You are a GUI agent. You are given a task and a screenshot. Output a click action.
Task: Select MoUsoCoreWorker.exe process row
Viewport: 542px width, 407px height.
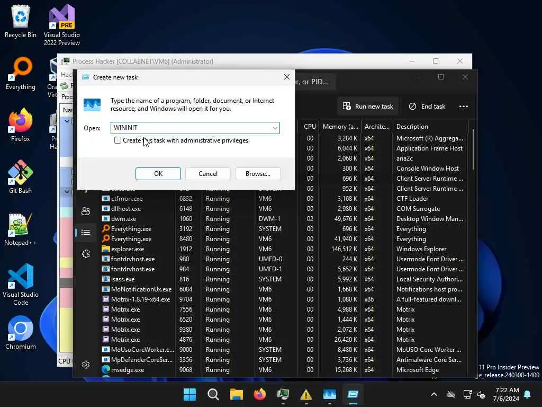pos(284,350)
